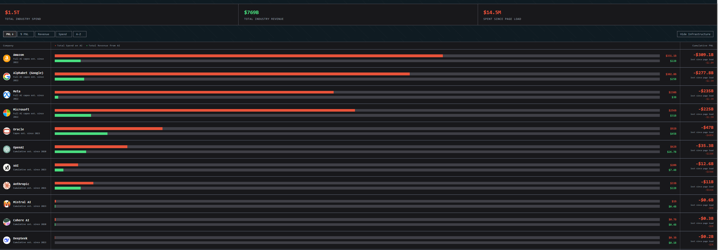Click the Microsoft four-color logo
Viewport: 718px width, 250px height.
pyautogui.click(x=7, y=113)
